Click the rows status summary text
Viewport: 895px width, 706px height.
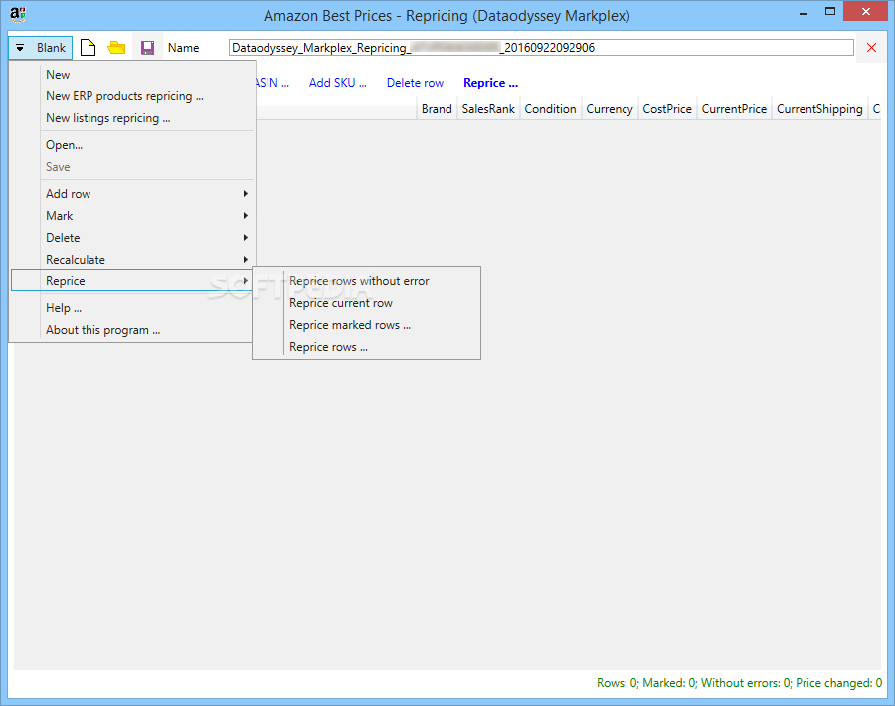tap(739, 682)
